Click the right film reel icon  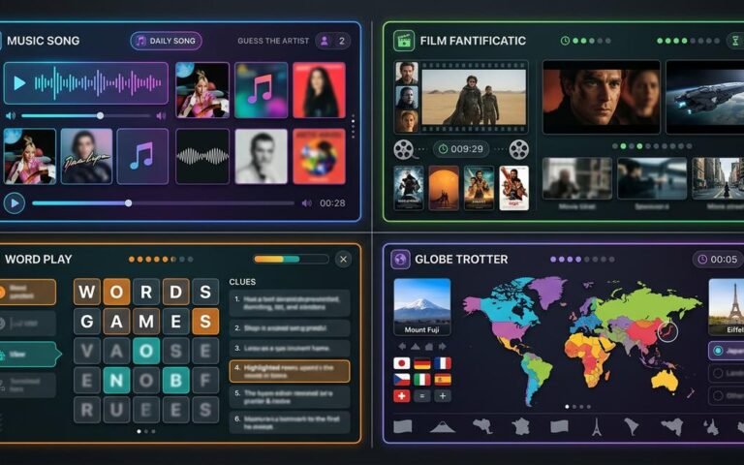518,149
